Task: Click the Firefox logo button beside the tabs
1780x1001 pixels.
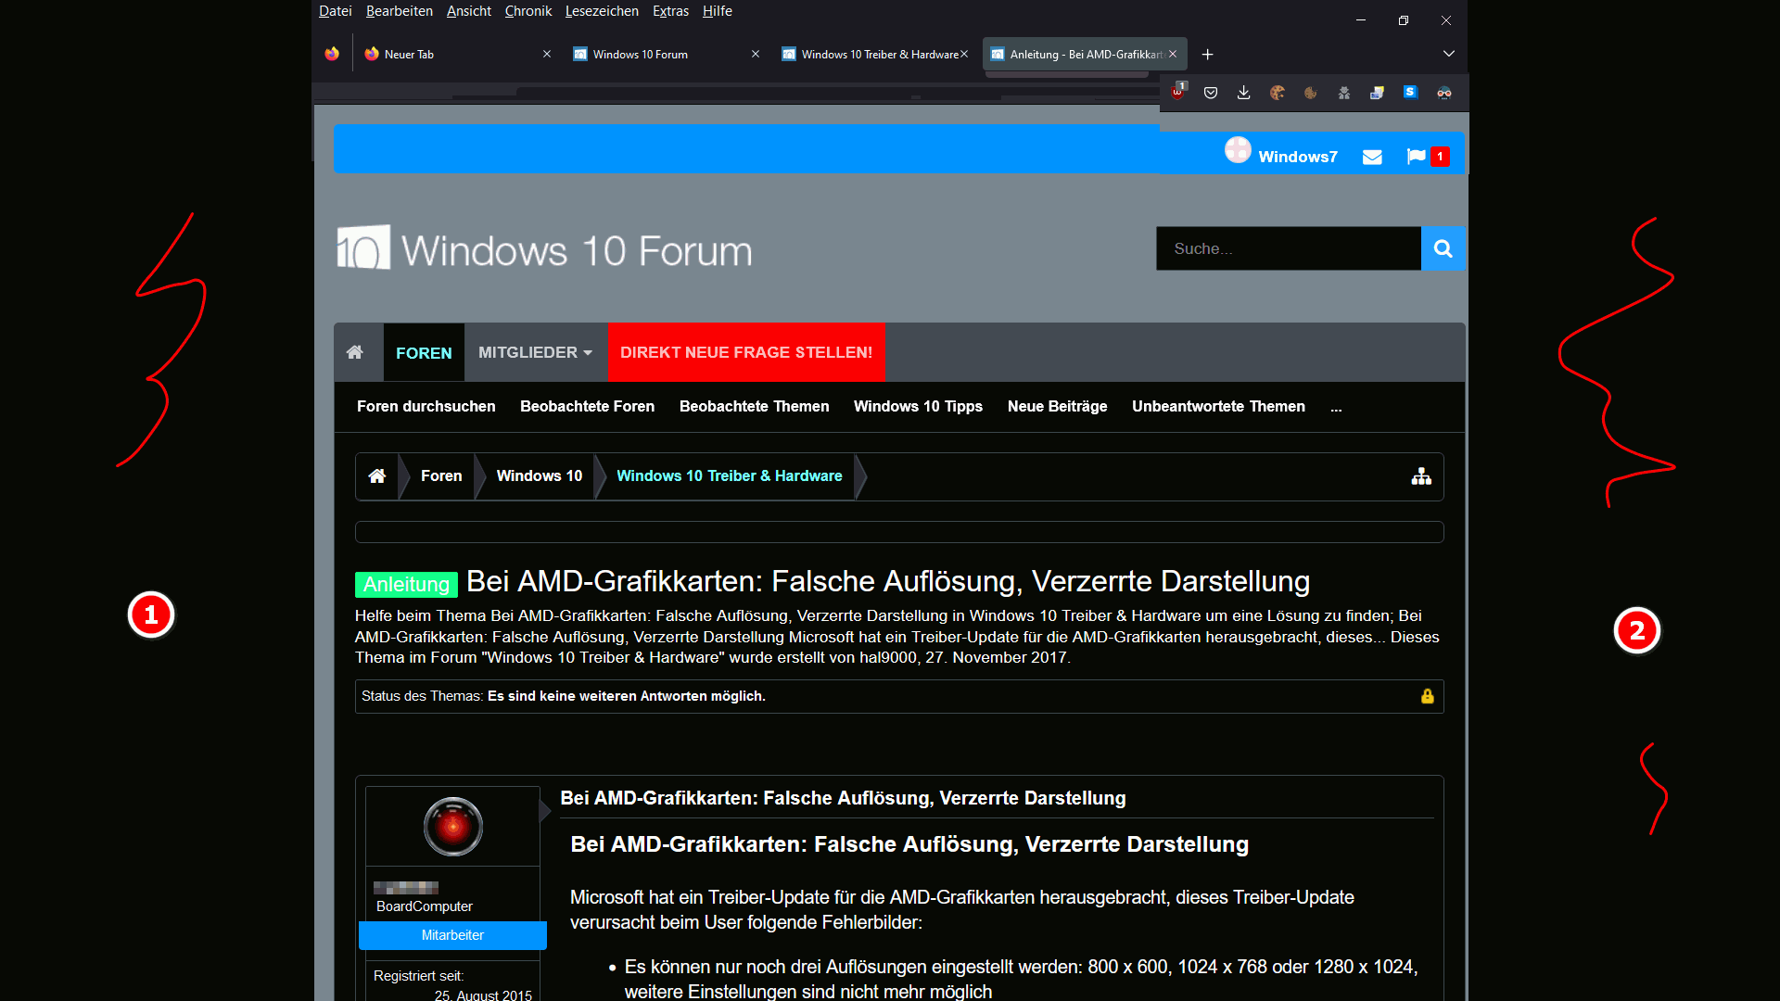Action: (x=332, y=54)
